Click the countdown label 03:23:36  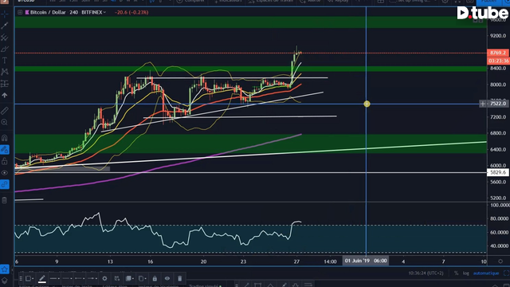[x=498, y=61]
